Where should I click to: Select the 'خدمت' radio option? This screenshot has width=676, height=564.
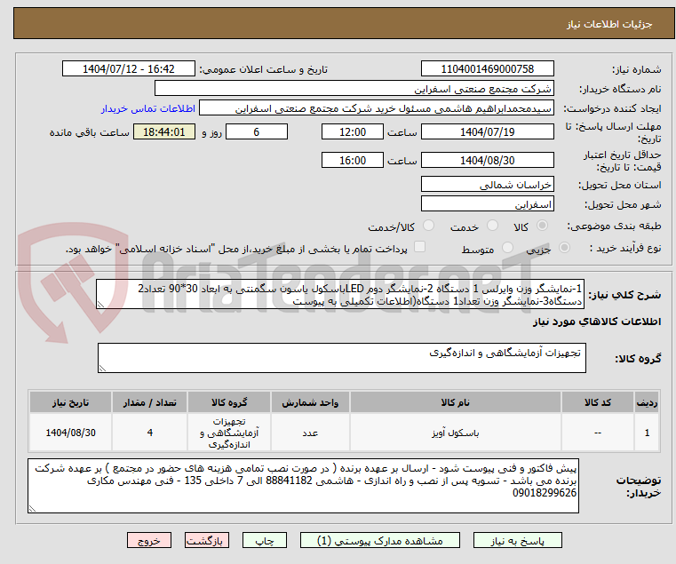(492, 226)
